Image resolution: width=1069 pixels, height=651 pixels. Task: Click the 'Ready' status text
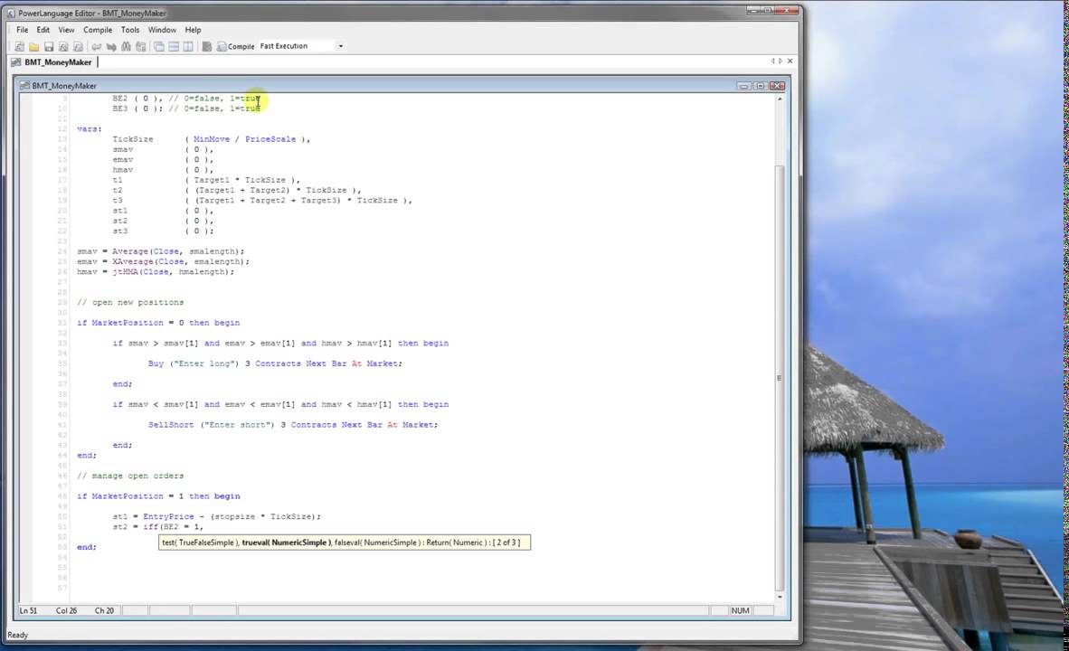tap(18, 636)
